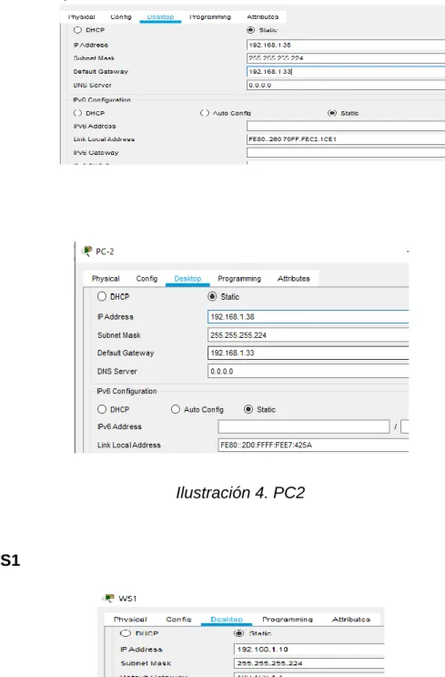Open Programming tab in top window
The width and height of the screenshot is (445, 677).
coord(210,16)
